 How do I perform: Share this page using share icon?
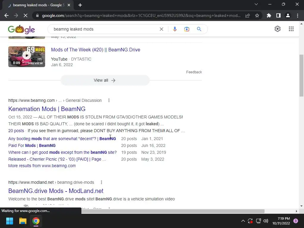248,15
